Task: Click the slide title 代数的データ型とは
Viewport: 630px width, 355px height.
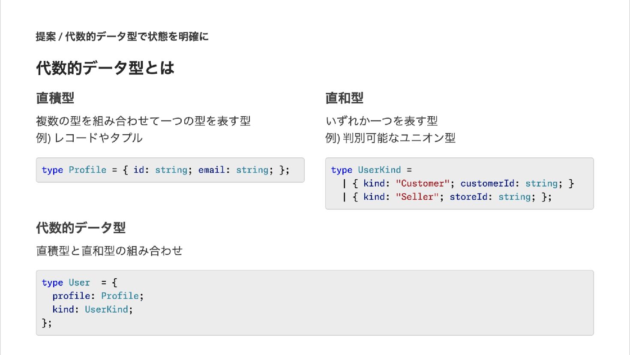Action: (x=105, y=68)
